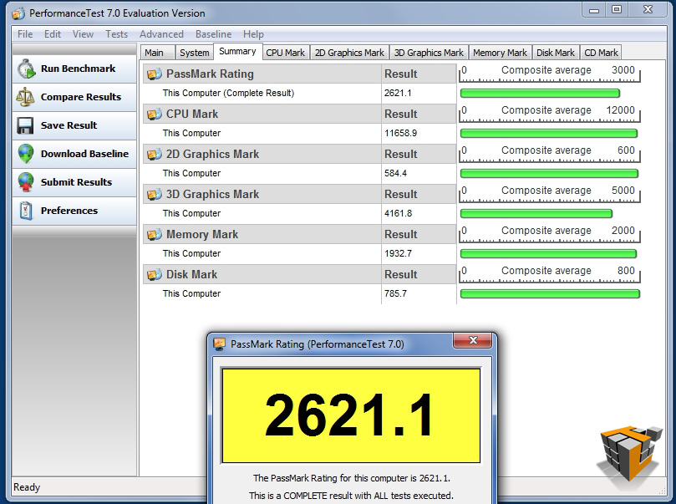The width and height of the screenshot is (676, 504).
Task: Switch to the Main tab
Action: [x=157, y=53]
